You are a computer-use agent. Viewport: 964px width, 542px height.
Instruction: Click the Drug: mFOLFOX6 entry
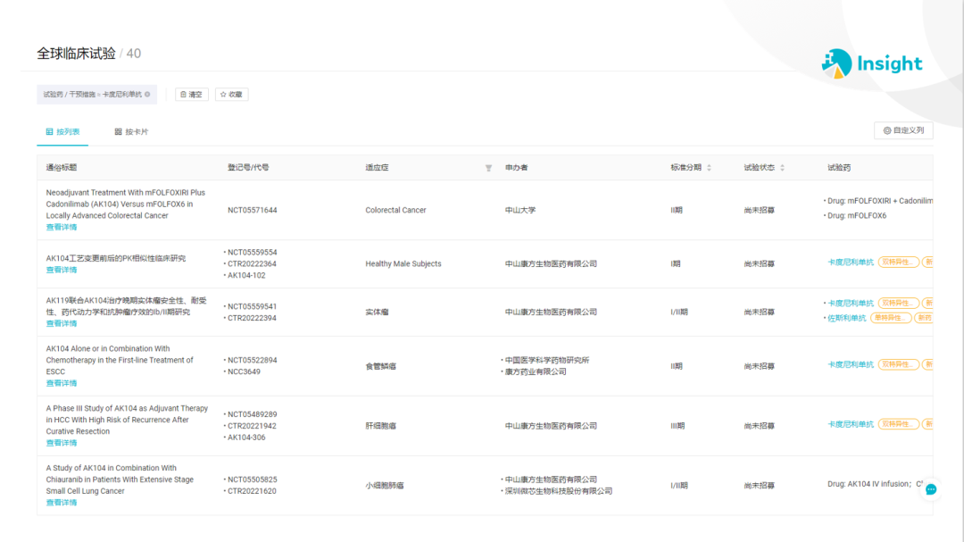(x=856, y=215)
